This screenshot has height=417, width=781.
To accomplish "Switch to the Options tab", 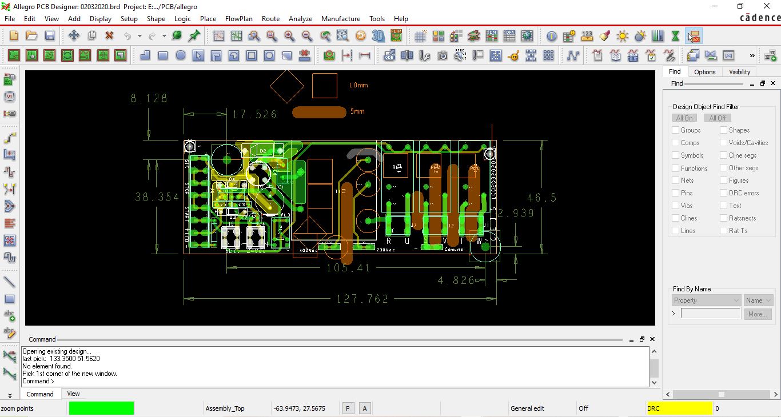I will click(704, 72).
